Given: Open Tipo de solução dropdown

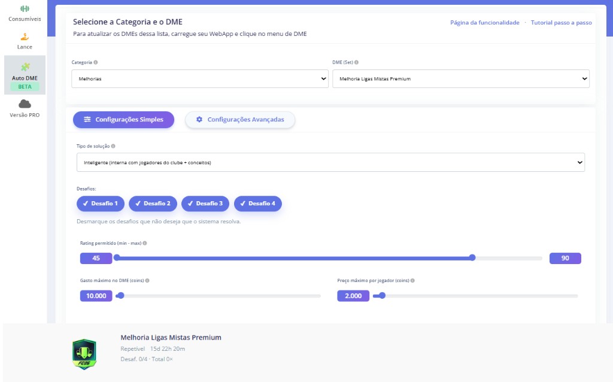Looking at the screenshot, I should 330,162.
